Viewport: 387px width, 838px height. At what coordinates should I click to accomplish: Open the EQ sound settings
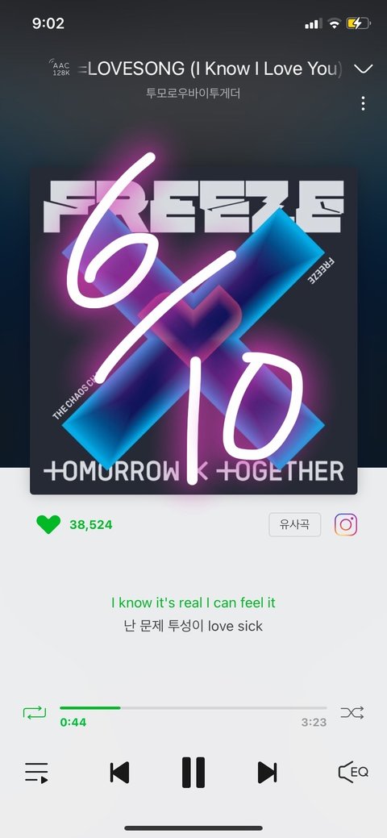353,772
